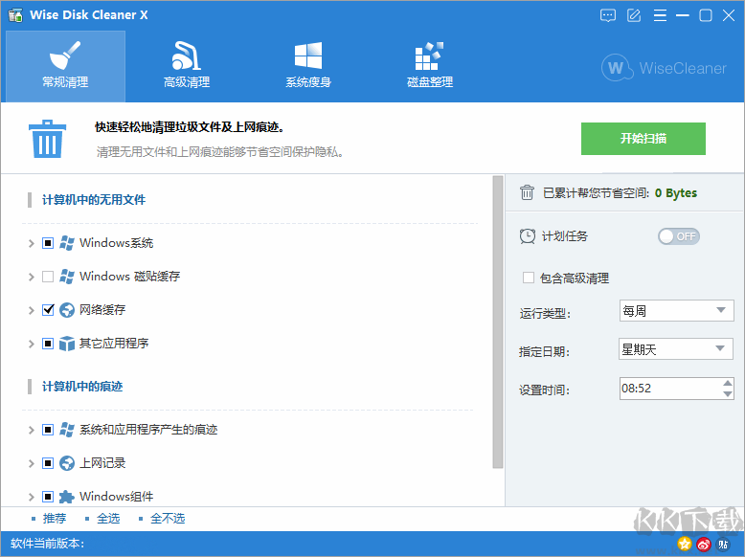Click the 全不选 link
The height and width of the screenshot is (557, 745).
coord(168,519)
